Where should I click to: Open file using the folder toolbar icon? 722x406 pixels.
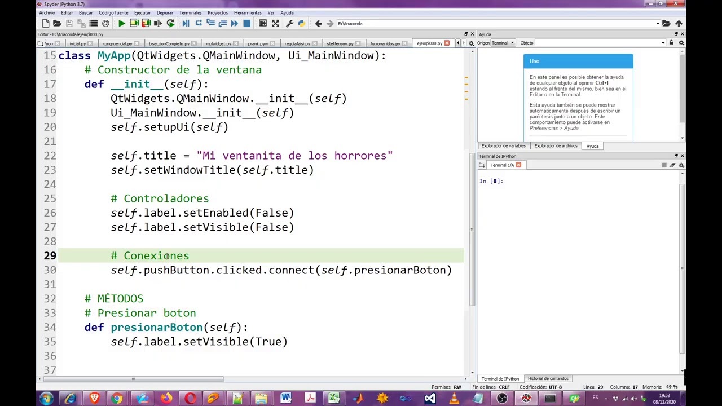[x=57, y=23]
